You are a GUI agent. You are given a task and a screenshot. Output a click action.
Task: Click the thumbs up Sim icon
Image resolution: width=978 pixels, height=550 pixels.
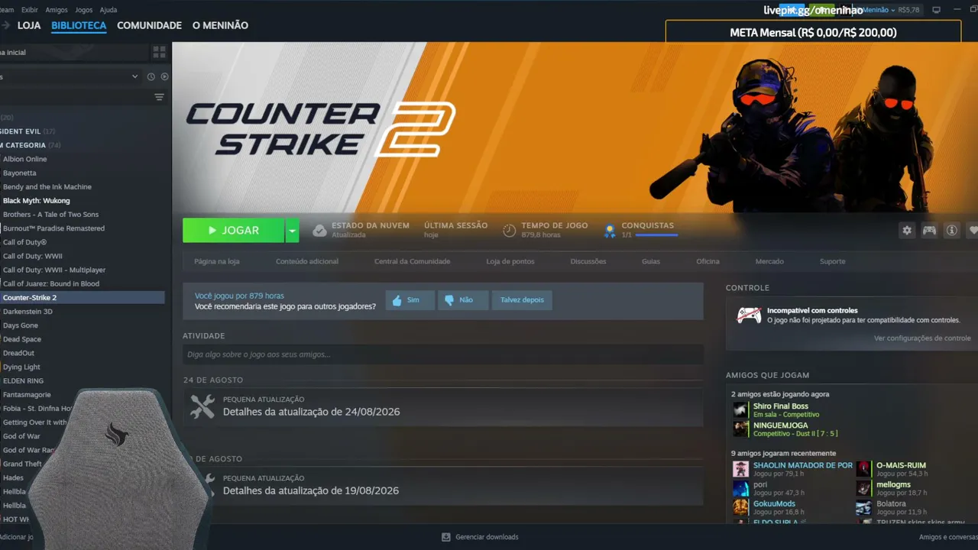397,300
